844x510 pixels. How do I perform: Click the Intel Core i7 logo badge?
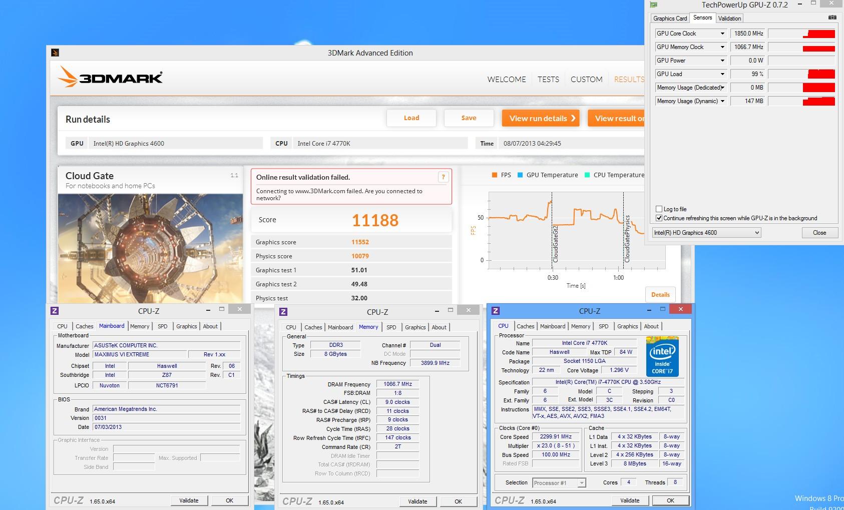(x=662, y=357)
